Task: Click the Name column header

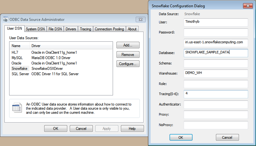Action: [x=20, y=46]
